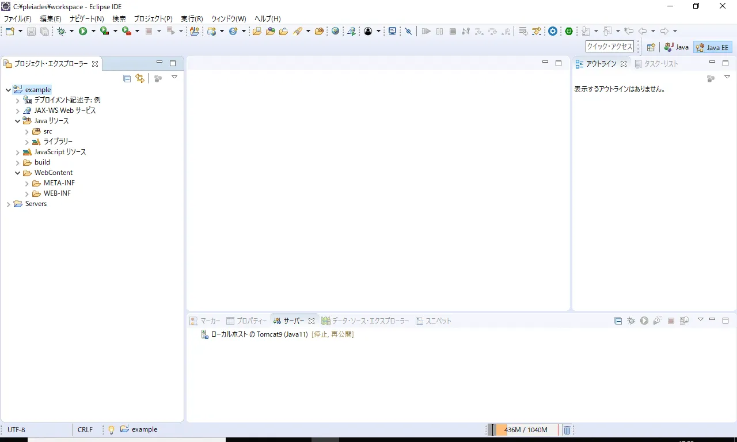Viewport: 737px width, 442px height.
Task: Click the New Dynamic Web Project icon
Action: pyautogui.click(x=212, y=31)
